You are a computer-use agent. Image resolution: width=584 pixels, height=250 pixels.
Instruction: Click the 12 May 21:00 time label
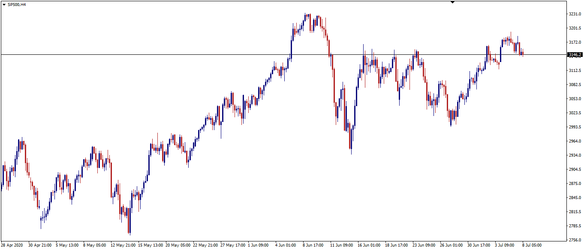[123, 246]
